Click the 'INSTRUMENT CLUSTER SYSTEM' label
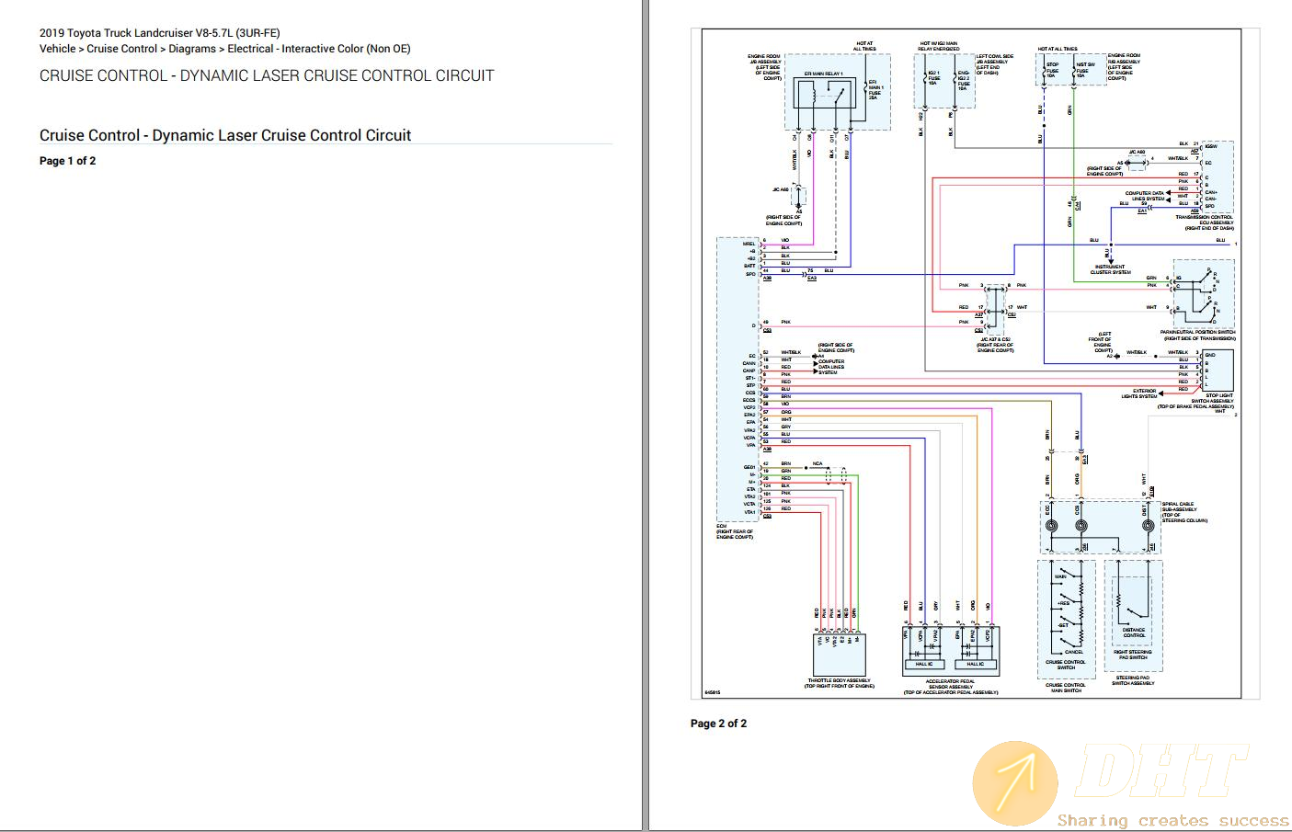Viewport: 1292px width, 832px height. click(x=1110, y=269)
